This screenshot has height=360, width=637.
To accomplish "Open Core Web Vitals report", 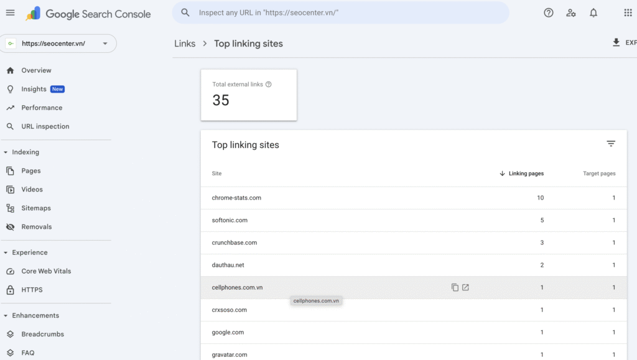I will [46, 271].
